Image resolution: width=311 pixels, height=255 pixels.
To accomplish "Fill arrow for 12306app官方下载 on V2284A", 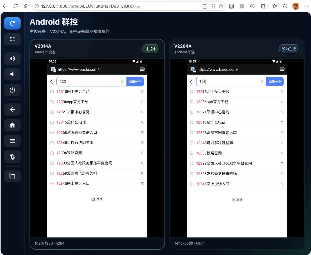I will coord(282,102).
